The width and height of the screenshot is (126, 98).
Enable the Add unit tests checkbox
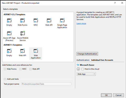click(5, 79)
